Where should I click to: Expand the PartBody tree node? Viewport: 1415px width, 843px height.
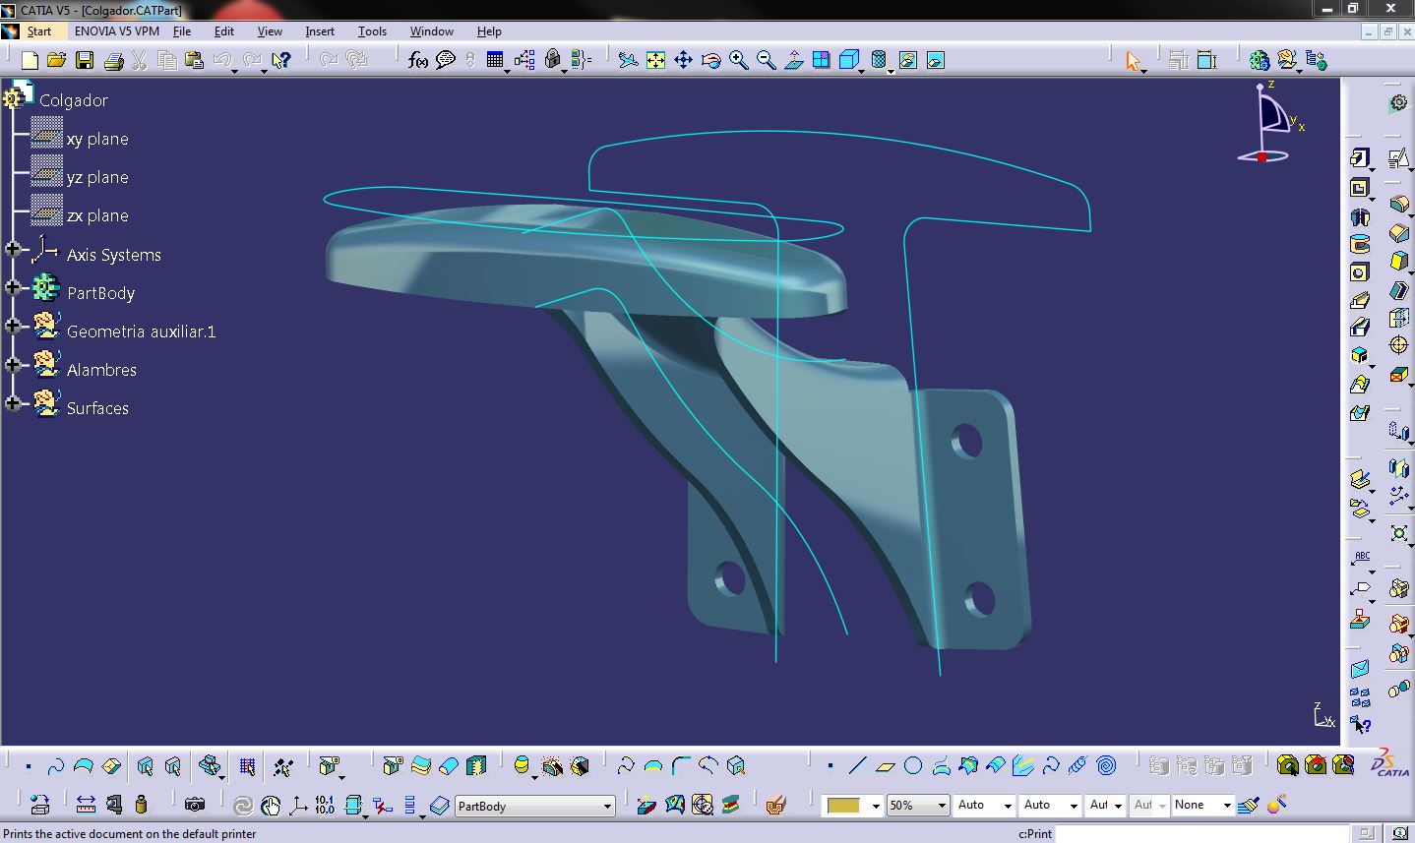click(x=13, y=288)
